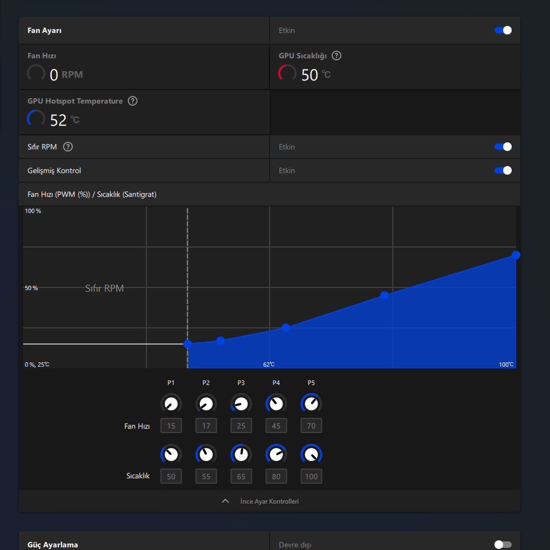Viewport: 550px width, 550px height.
Task: Click the P5 temperature field showing 100
Action: click(312, 476)
